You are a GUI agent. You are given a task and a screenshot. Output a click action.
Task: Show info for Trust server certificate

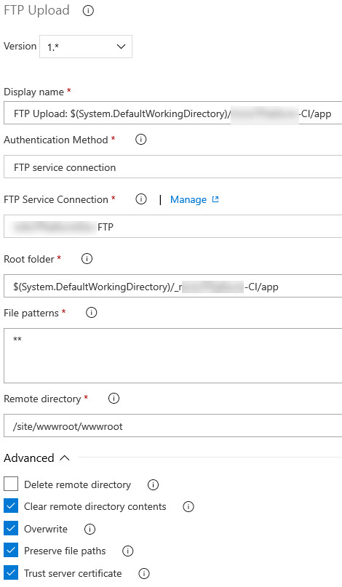(144, 573)
